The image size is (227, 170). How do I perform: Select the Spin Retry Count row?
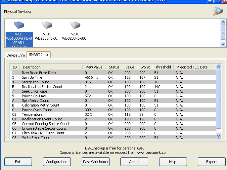pos(113,101)
